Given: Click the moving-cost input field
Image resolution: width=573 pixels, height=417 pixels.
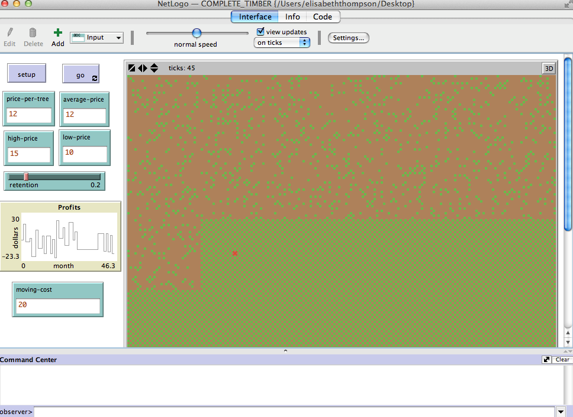Looking at the screenshot, I should (x=58, y=305).
